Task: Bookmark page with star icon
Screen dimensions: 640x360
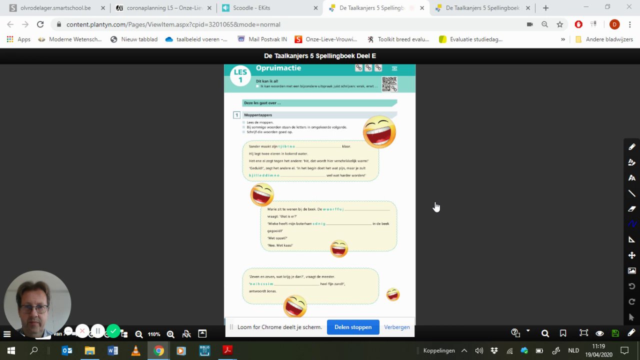Action: coord(560,24)
